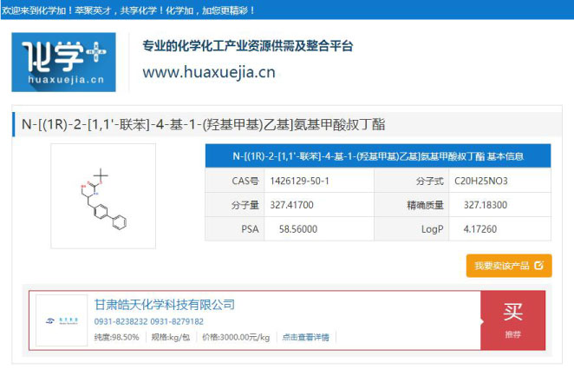Screen dimensions: 574x376
Task: Open the chemical structure diagram image
Action: [x=102, y=196]
